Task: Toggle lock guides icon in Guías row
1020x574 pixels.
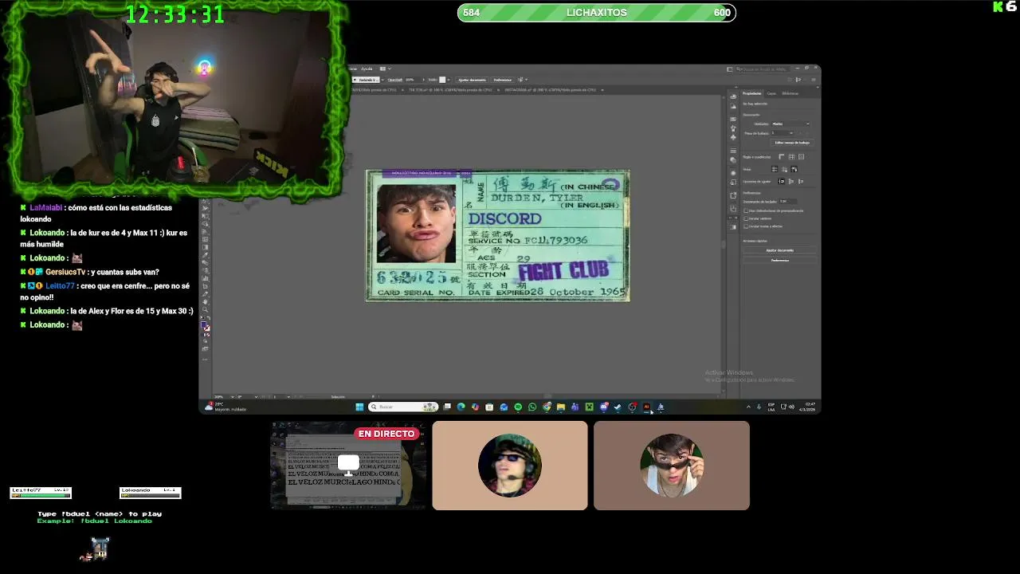Action: tap(784, 169)
